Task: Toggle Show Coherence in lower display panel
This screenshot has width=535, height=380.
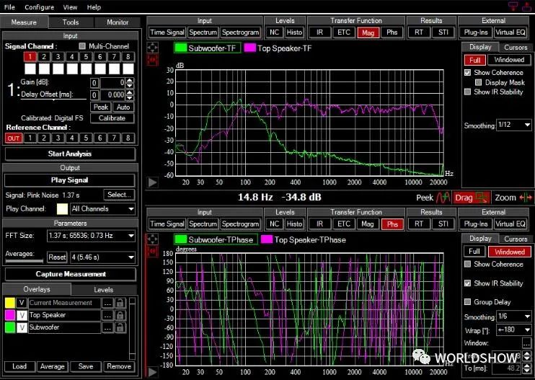Action: click(x=468, y=264)
